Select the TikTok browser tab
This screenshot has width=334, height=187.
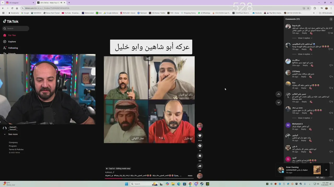pos(51,3)
